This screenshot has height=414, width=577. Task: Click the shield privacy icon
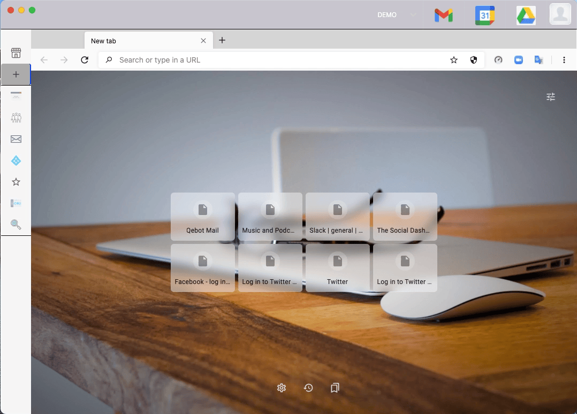click(473, 60)
